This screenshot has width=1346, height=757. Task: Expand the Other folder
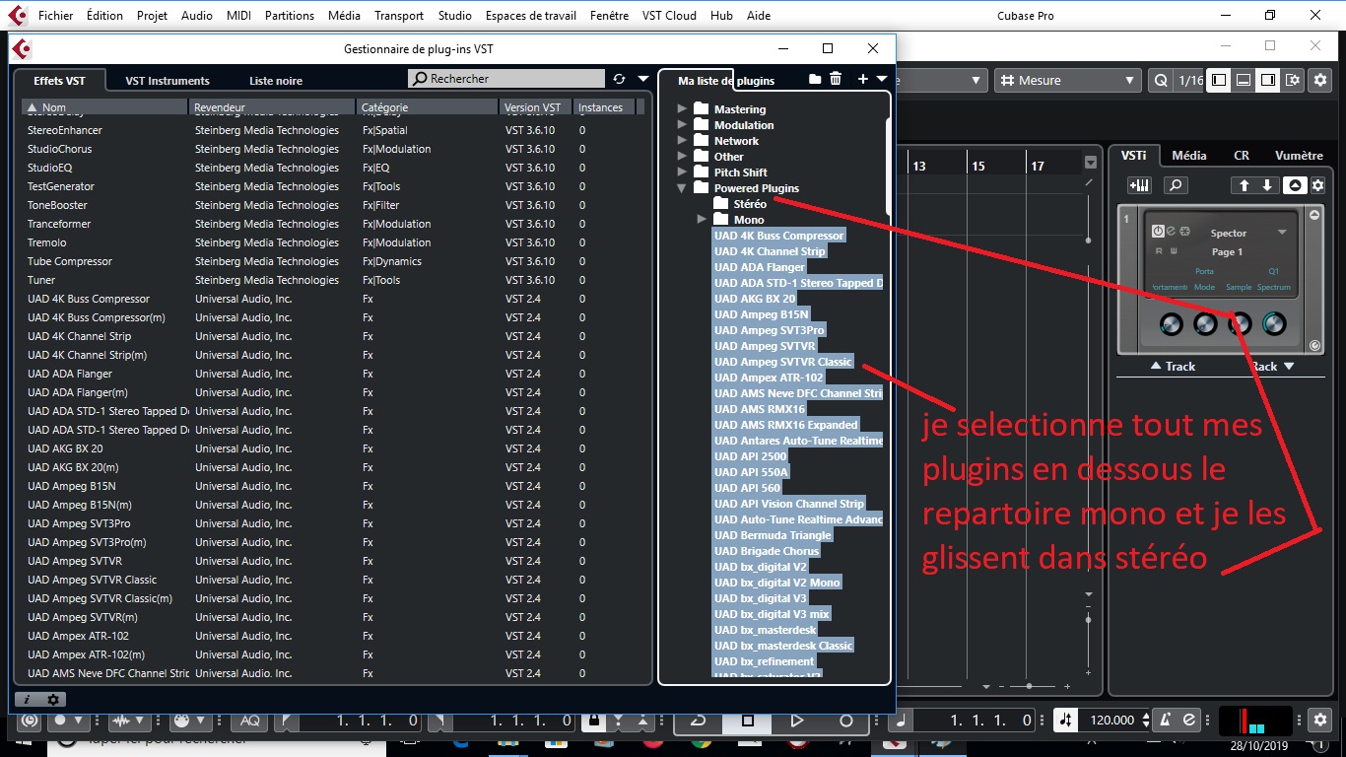click(x=682, y=157)
